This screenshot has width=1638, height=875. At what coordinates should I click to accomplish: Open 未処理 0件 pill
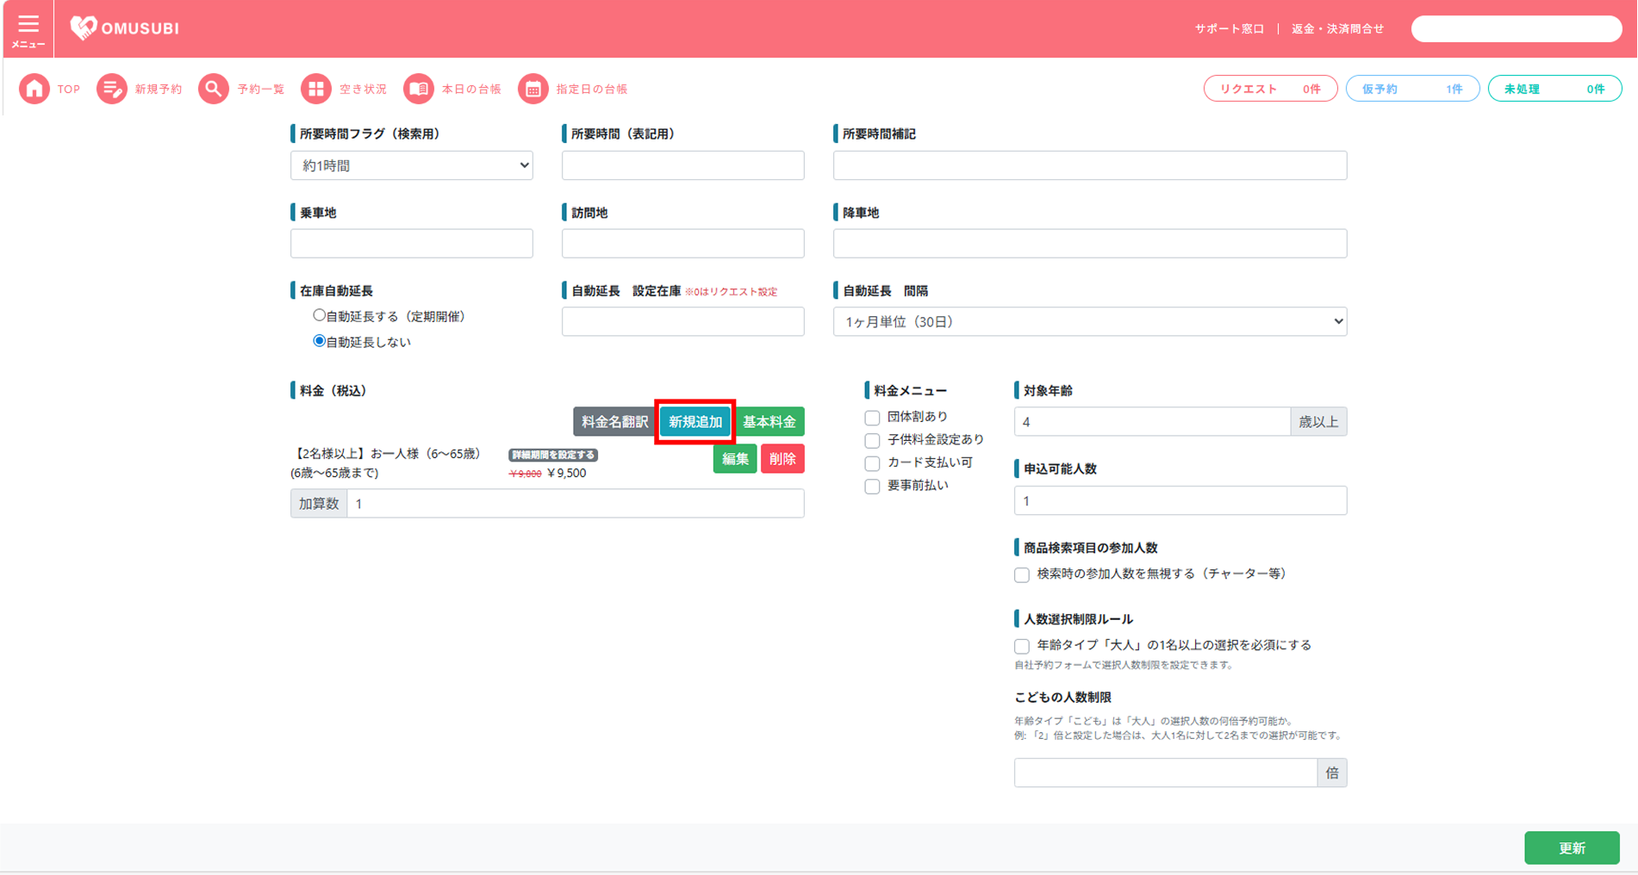click(1554, 89)
